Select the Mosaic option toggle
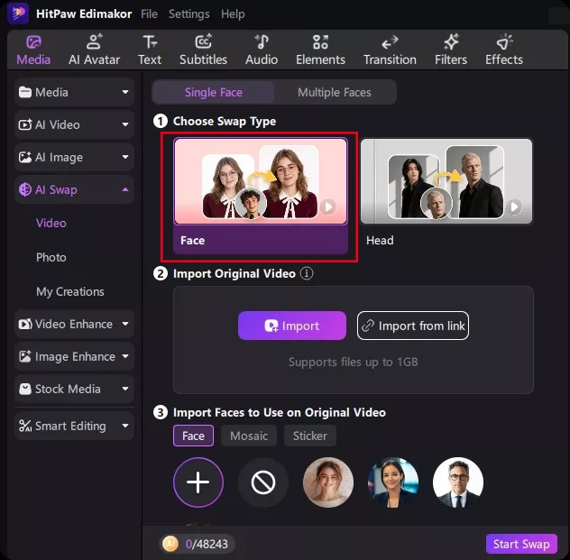Image resolution: width=570 pixels, height=560 pixels. pyautogui.click(x=249, y=436)
